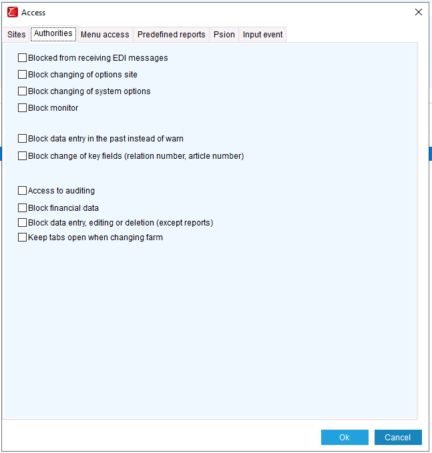Go to Predefined reports tab
432x453 pixels.
[171, 35]
